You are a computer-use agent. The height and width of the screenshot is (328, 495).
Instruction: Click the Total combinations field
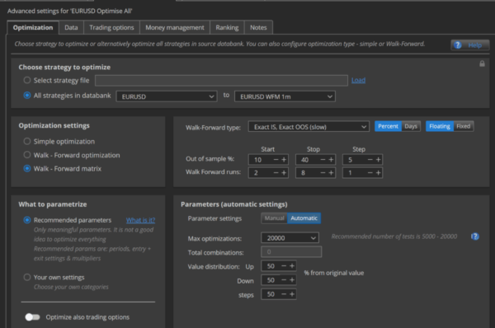[x=291, y=251]
